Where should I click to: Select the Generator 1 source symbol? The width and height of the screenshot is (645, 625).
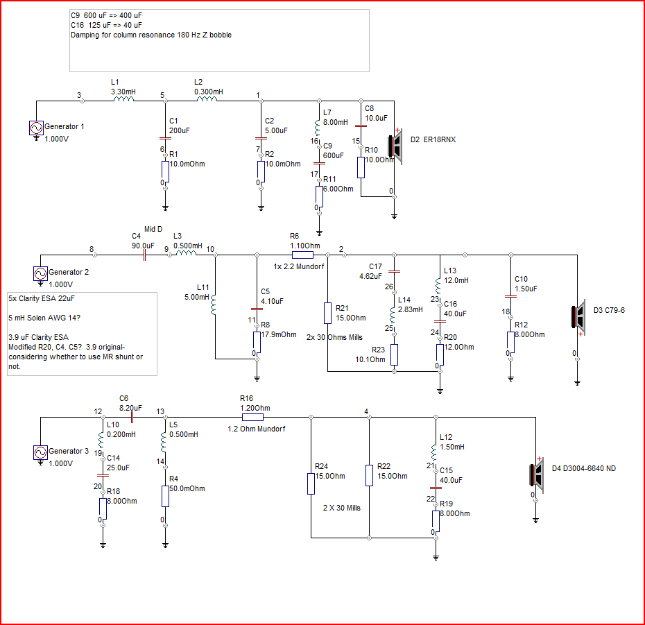click(x=36, y=128)
